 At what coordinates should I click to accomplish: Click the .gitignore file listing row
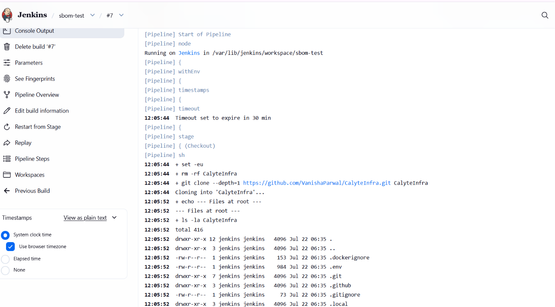coord(252,295)
